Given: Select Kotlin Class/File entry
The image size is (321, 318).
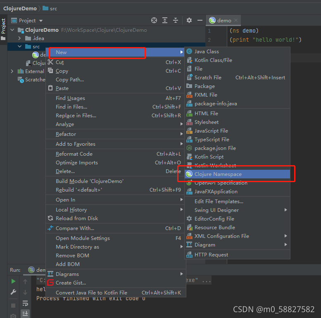Looking at the screenshot, I should (237, 60).
